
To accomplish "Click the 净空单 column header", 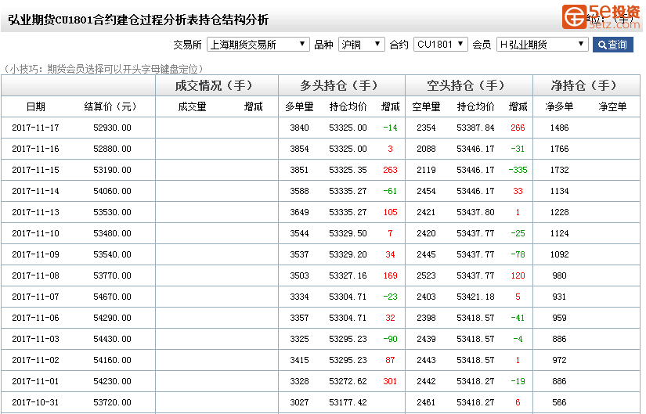I will (x=612, y=106).
